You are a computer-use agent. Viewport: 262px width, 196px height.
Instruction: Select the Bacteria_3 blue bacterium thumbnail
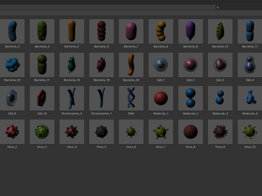pyautogui.click(x=12, y=32)
